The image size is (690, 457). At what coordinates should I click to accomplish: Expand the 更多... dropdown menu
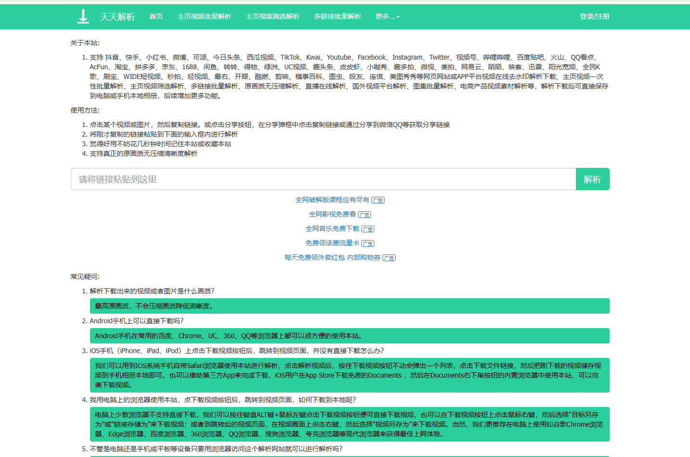387,16
